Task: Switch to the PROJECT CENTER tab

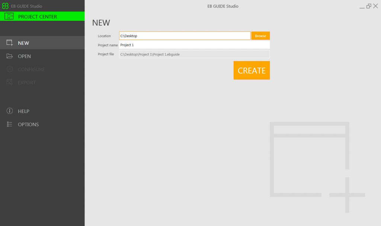Action: [42, 16]
